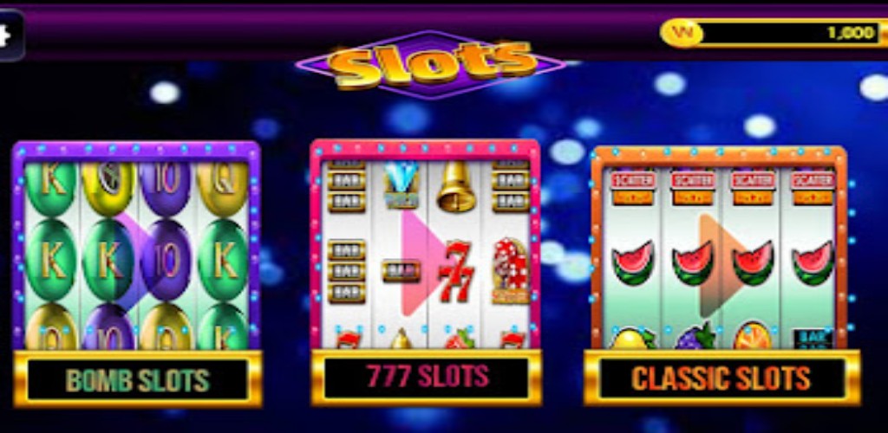Viewport: 888px width, 433px height.
Task: Tap the orange slice symbol in Classic Slots
Action: (754, 336)
